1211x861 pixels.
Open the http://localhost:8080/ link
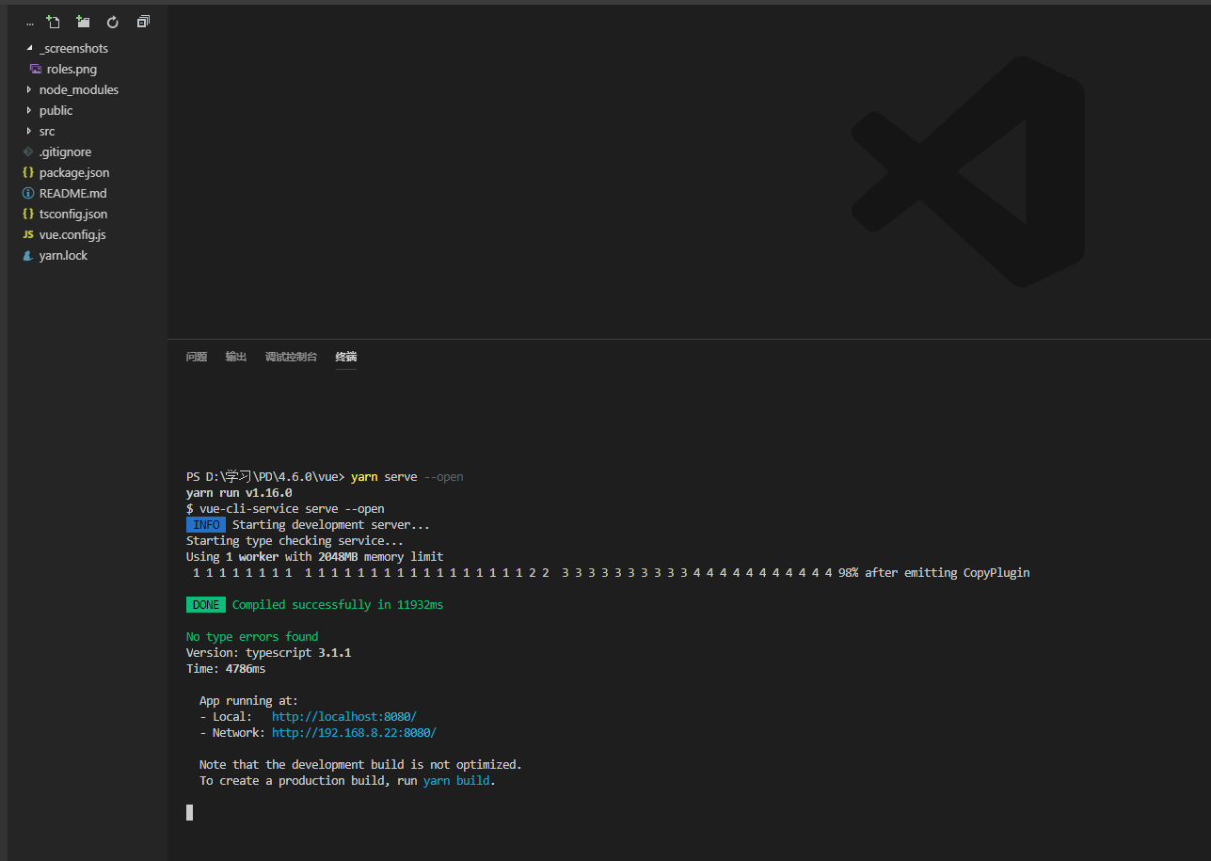[344, 717]
